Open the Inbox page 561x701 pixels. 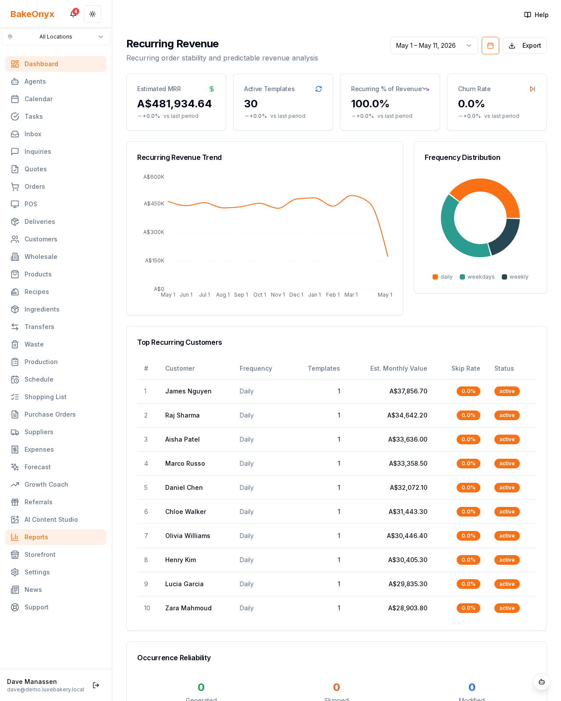point(56,134)
